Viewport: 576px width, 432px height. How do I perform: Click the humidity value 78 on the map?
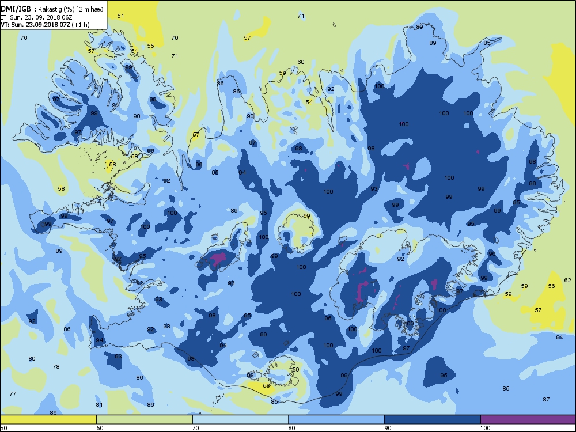(x=56, y=366)
